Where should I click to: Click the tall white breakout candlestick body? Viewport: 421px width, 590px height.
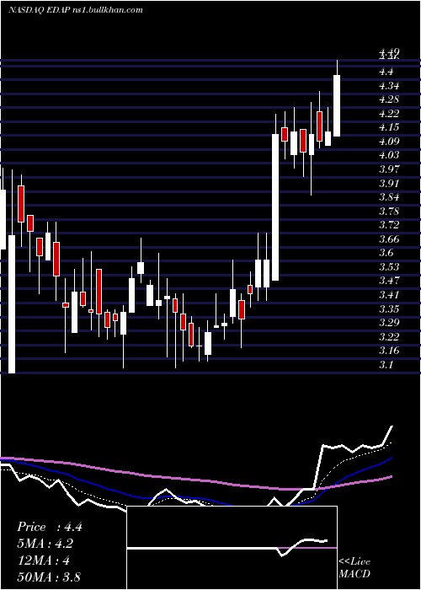tap(275, 207)
